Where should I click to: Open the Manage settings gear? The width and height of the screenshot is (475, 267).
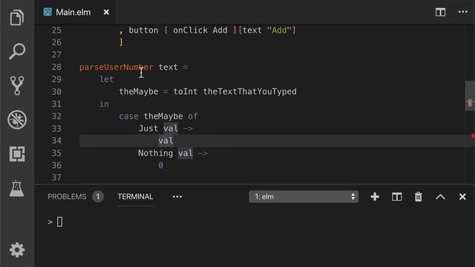(17, 250)
